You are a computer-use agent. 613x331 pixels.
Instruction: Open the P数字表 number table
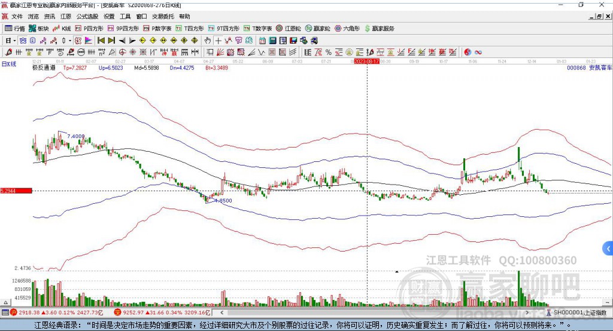[157, 29]
